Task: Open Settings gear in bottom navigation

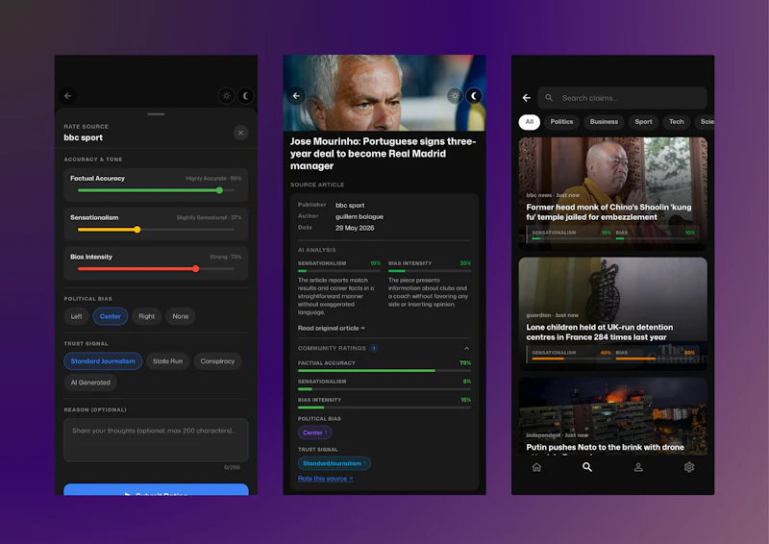Action: pos(689,467)
